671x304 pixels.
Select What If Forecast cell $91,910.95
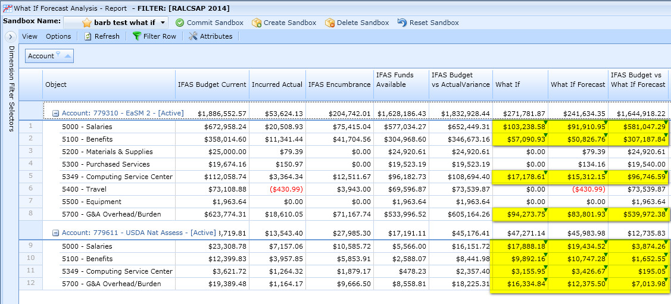[x=578, y=127]
